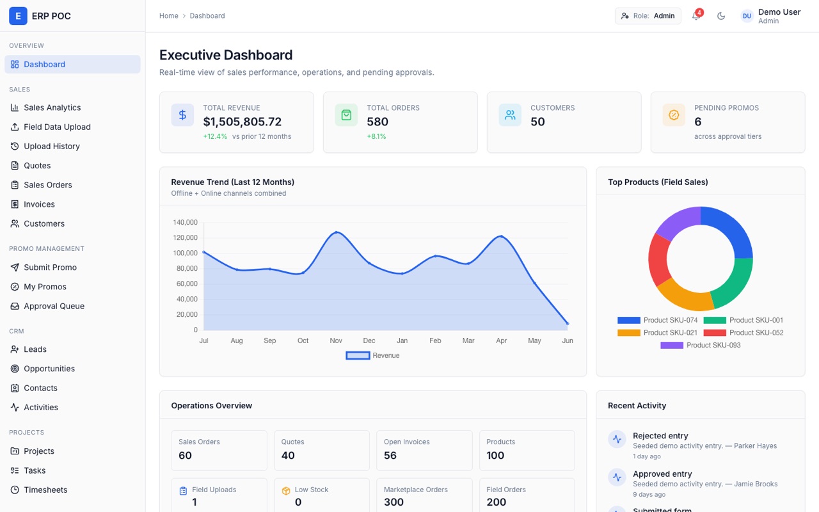Click the Total Revenue dollar icon

point(182,115)
